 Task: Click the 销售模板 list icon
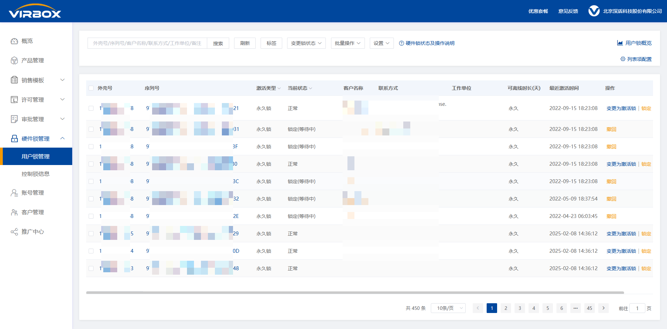click(14, 80)
